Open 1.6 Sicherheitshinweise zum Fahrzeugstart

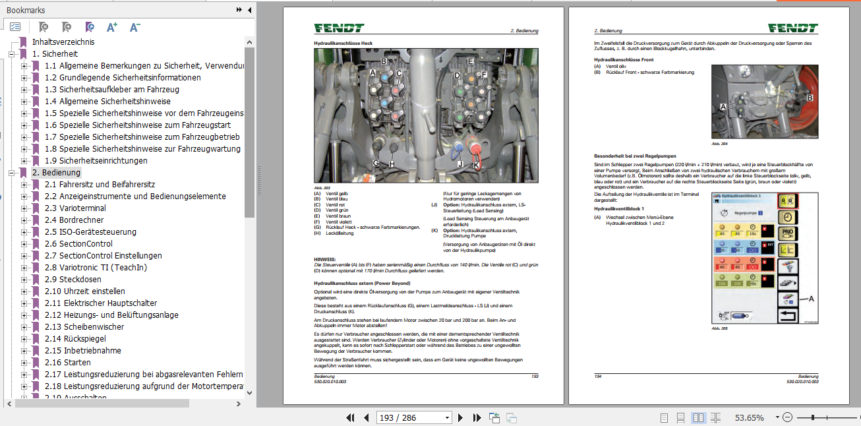[138, 125]
